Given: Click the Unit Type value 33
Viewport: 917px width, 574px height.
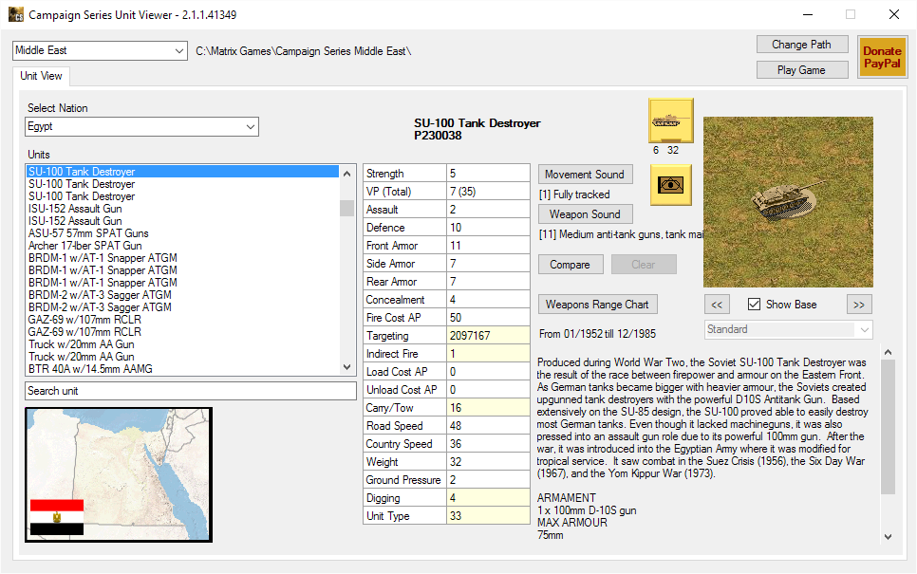Looking at the screenshot, I should click(x=488, y=516).
